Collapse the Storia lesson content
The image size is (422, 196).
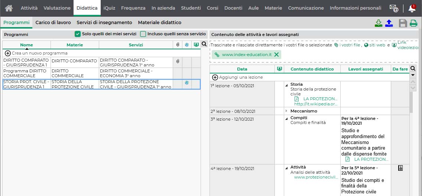[286, 85]
